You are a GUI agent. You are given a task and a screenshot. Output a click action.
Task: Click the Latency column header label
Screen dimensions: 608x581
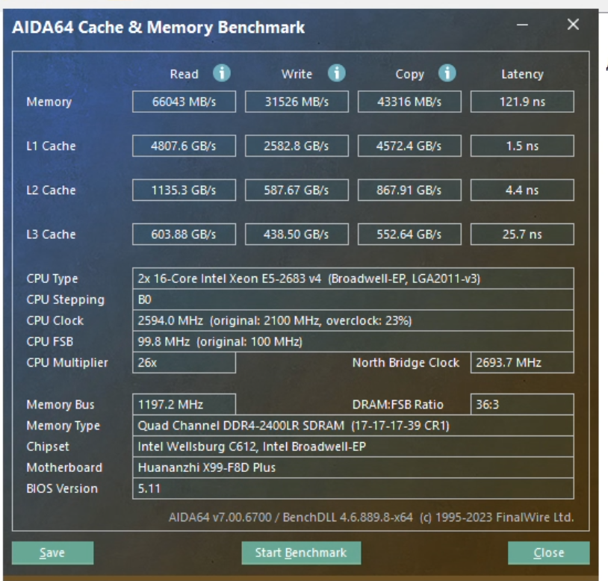pos(522,74)
